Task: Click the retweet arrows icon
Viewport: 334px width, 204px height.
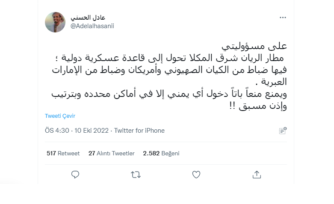Action: (x=136, y=174)
